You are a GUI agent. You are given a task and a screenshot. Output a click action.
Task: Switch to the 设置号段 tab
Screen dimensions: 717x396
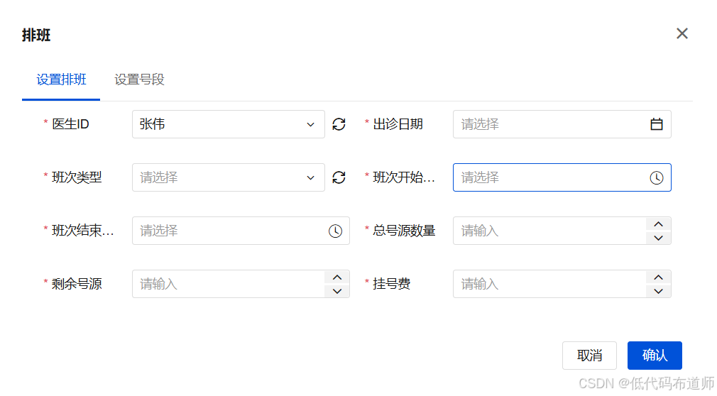(139, 79)
